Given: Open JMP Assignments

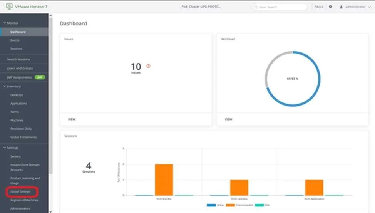Looking at the screenshot, I should click(19, 77).
